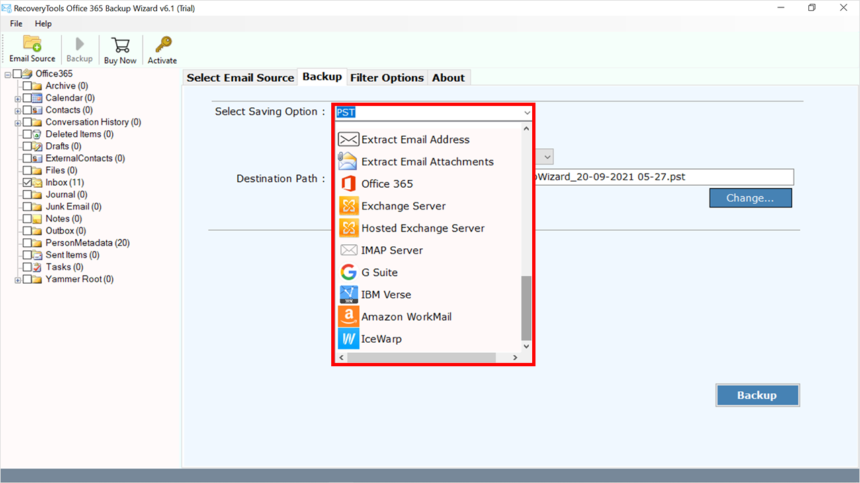The image size is (860, 483).
Task: Select the G Suite Google icon
Action: (x=348, y=272)
